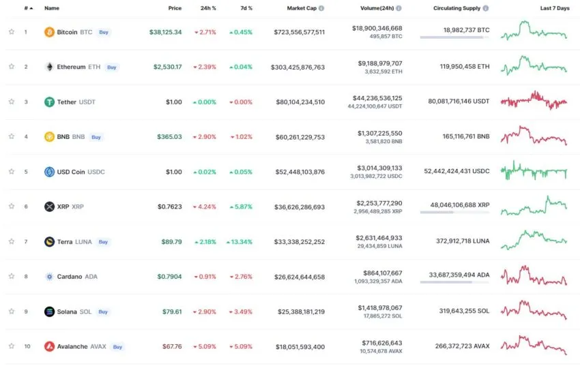The image size is (580, 366).
Task: Click Bitcoin's circulating supply progress bar
Action: click(454, 37)
